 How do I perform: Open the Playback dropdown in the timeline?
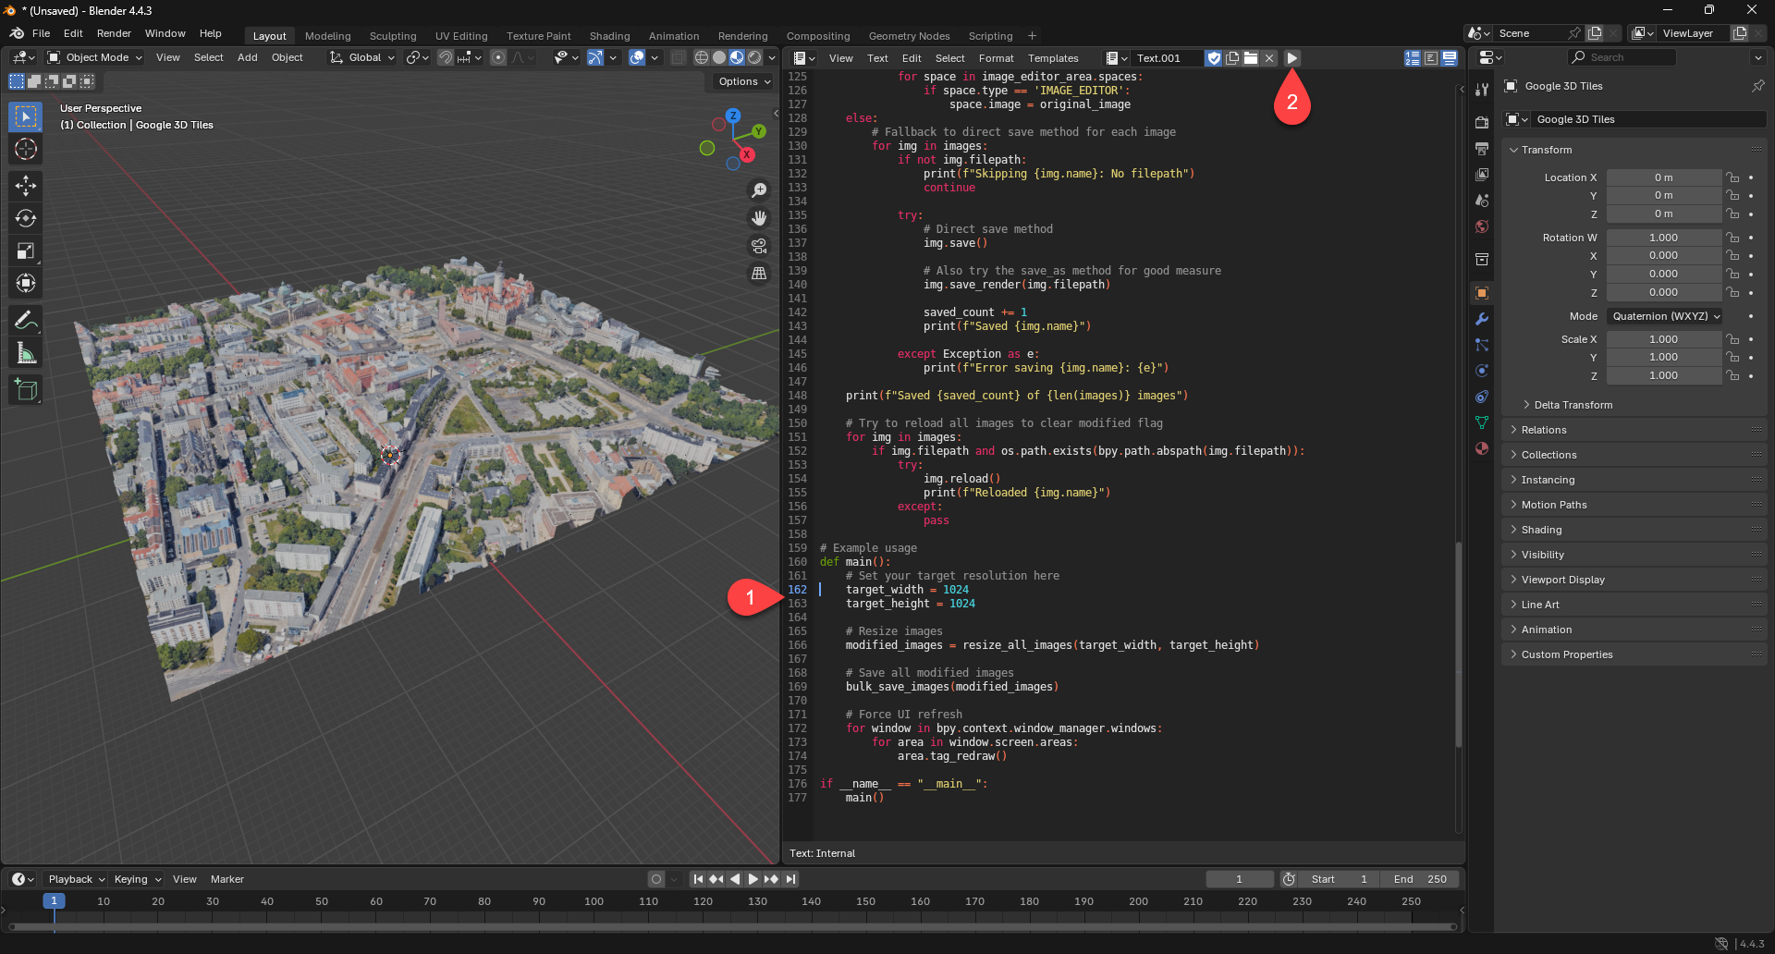click(x=76, y=879)
